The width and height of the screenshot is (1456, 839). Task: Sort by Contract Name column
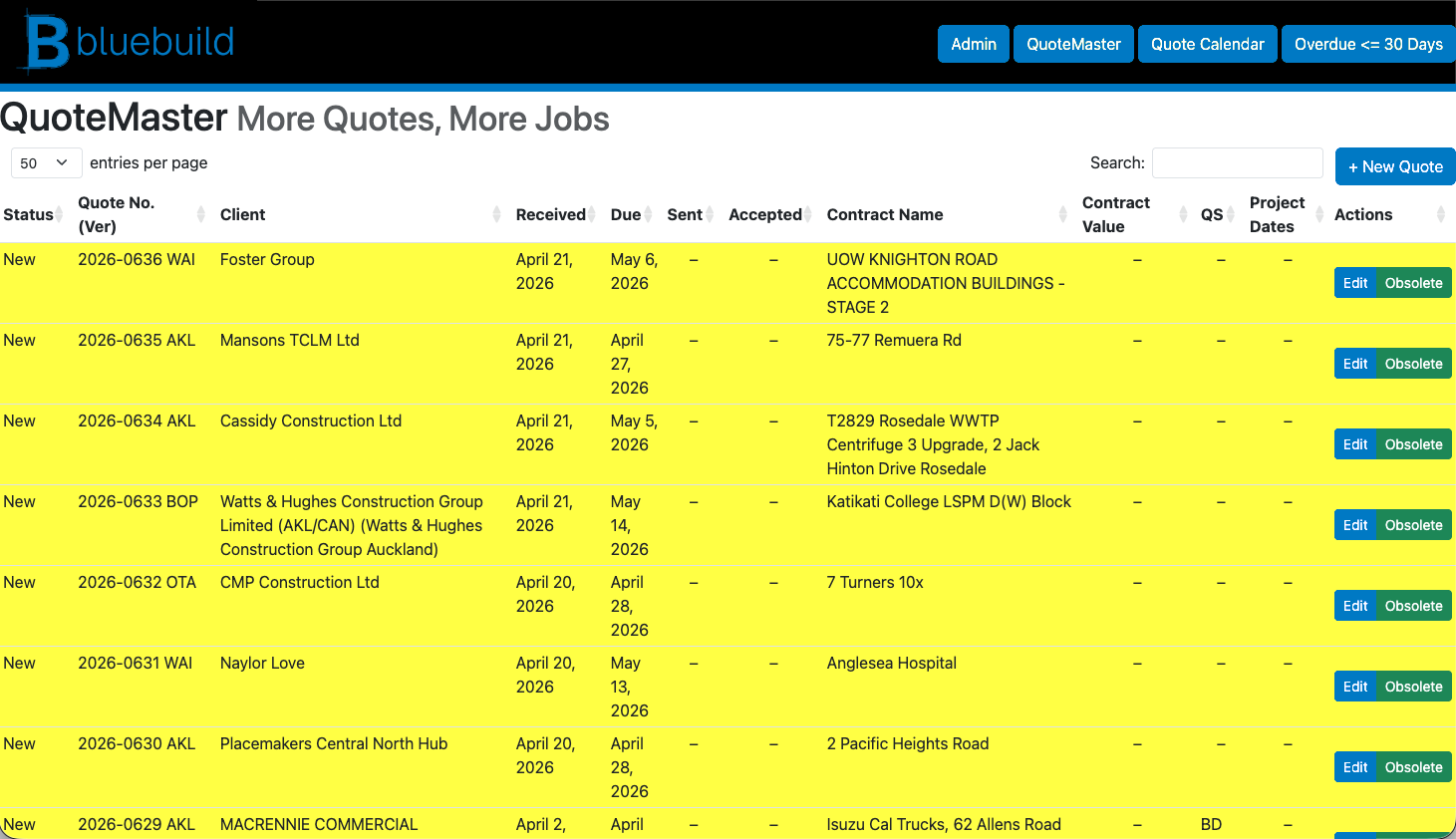[947, 214]
